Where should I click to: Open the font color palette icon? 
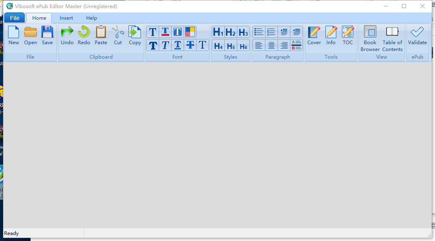190,31
